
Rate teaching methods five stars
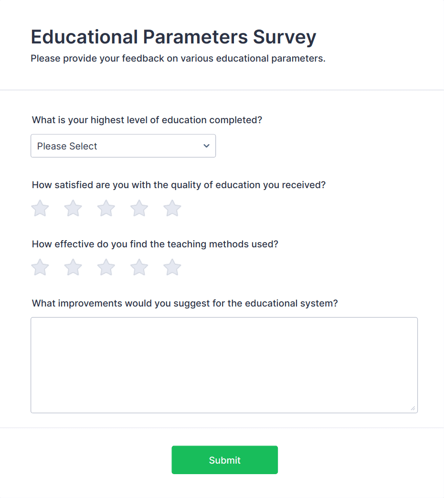click(x=172, y=267)
